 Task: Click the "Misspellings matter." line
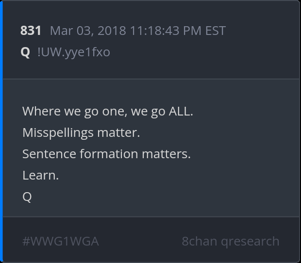(81, 132)
